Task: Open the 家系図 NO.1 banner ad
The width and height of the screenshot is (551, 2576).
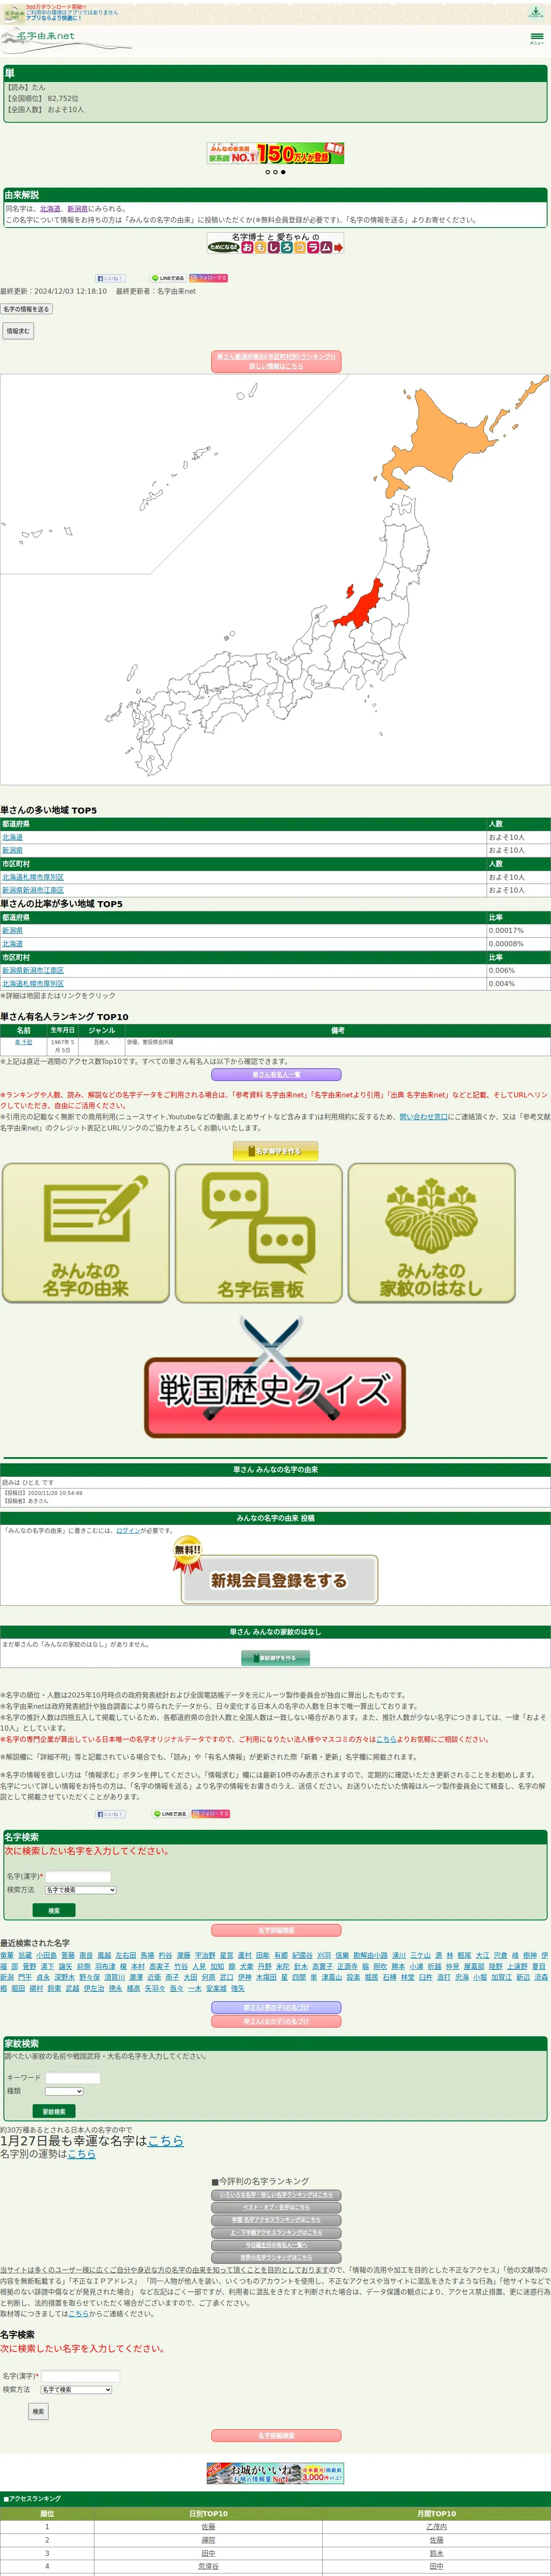Action: coord(275,153)
